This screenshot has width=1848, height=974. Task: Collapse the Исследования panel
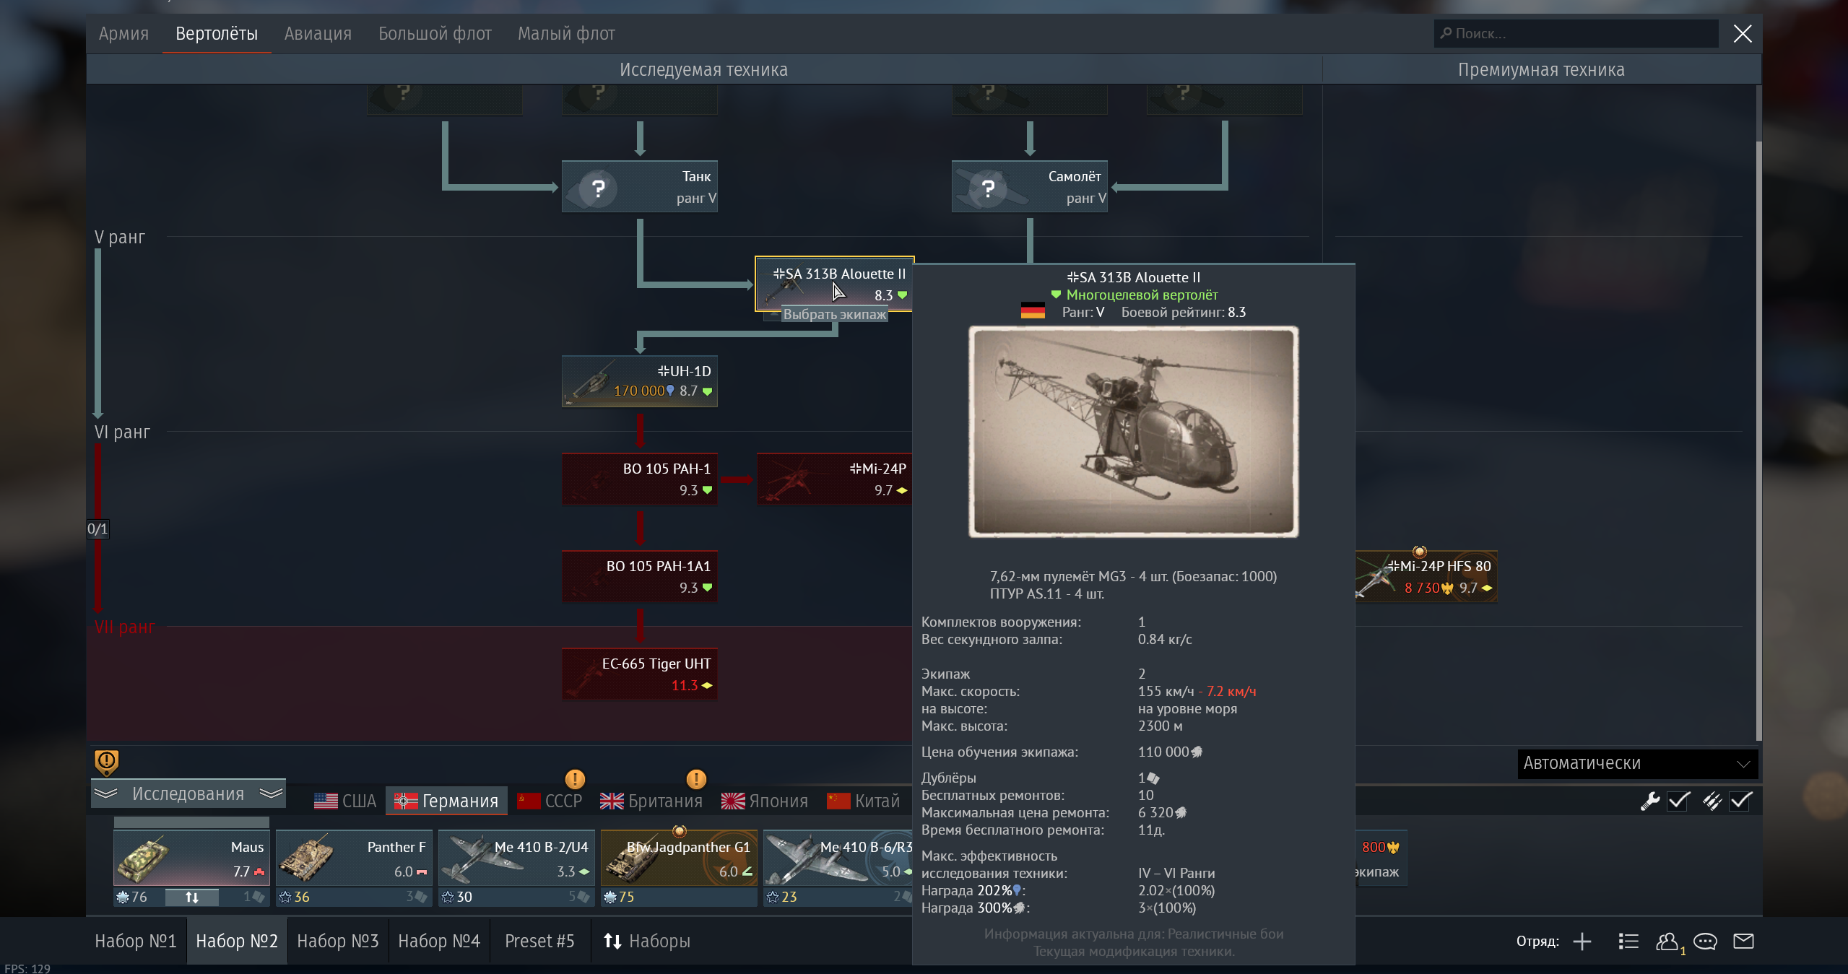point(188,793)
